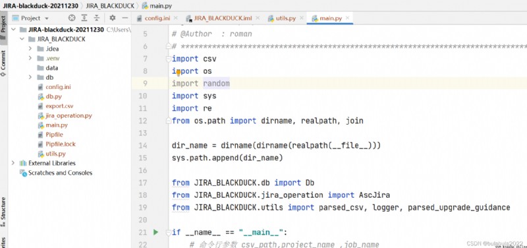Viewport: 527px width, 248px height.
Task: Click 'logger' in the line 19 import
Action: (385, 207)
